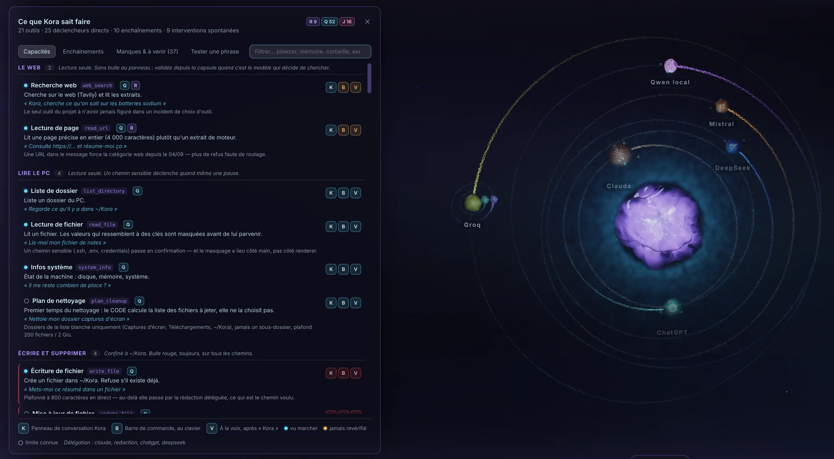Screen dimensions: 834x459
Task: Click the V badge on Lecture de page
Action: (356, 130)
